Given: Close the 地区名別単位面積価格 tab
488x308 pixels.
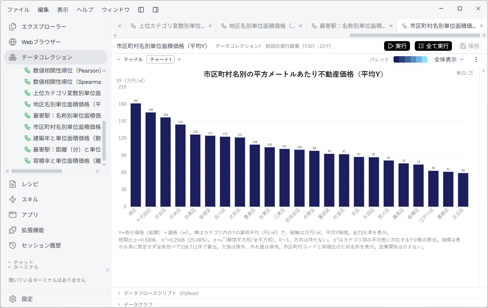Looking at the screenshot, I should coord(301,26).
